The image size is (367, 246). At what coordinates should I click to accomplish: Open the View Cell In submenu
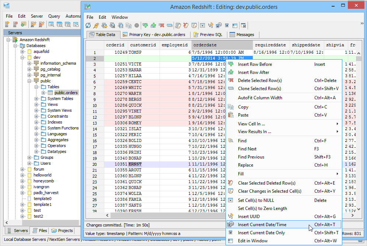(x=284, y=124)
